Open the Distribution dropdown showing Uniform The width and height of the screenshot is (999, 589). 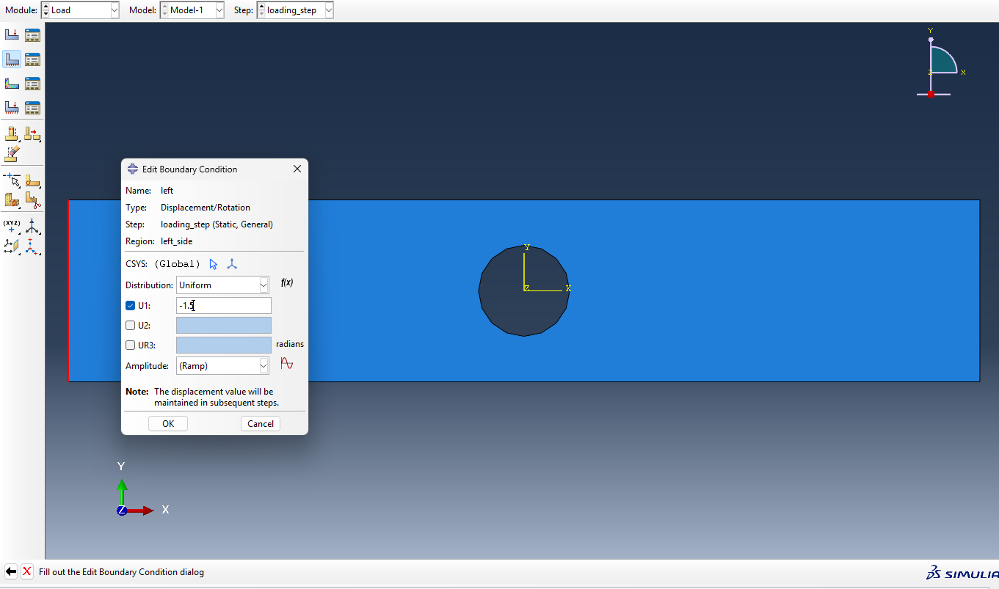coord(222,285)
